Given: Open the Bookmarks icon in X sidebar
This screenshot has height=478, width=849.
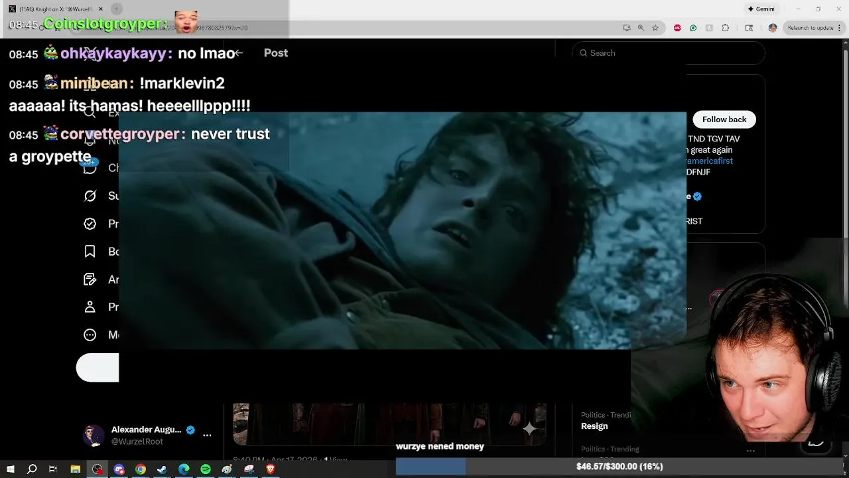Looking at the screenshot, I should coord(90,252).
